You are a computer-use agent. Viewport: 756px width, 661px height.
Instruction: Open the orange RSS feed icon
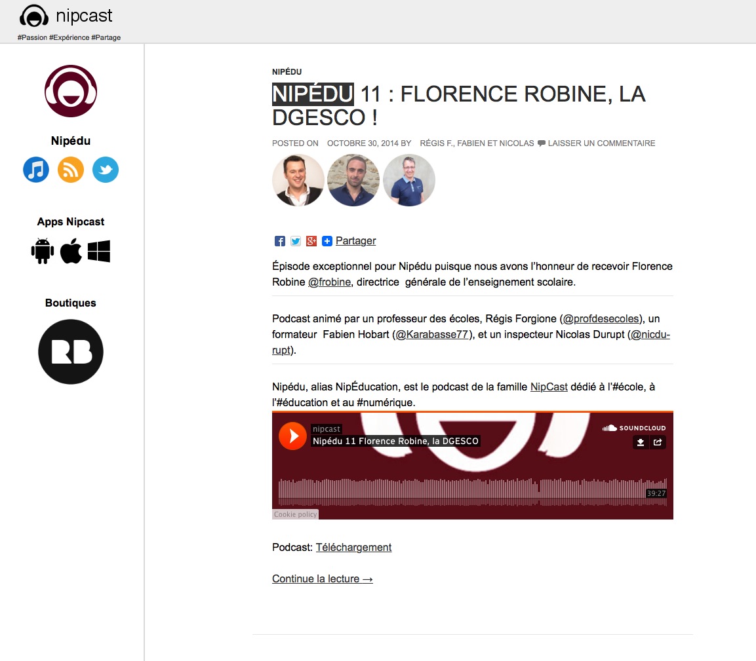[71, 170]
